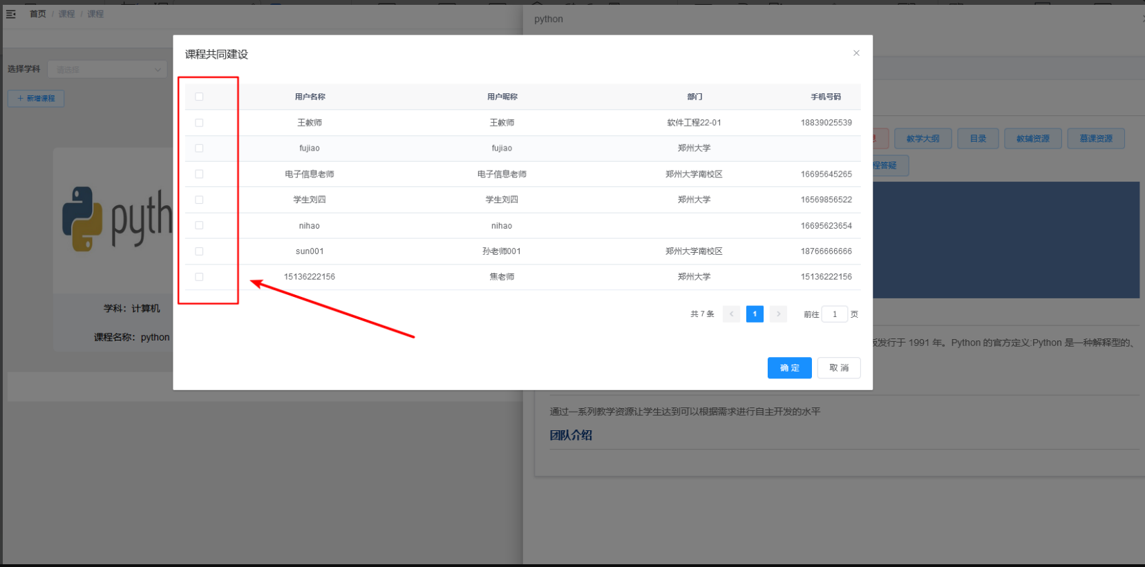Open the 教学大纲 tab
The image size is (1145, 567).
tap(922, 139)
